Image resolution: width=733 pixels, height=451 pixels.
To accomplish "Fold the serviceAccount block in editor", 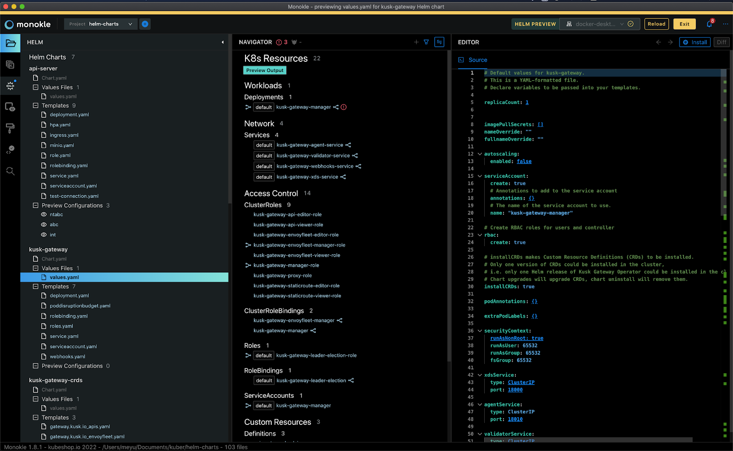I will pos(480,176).
